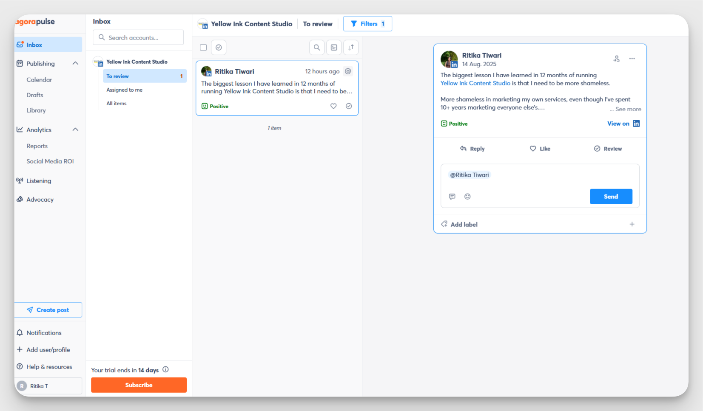Select the To review folder
This screenshot has width=703, height=411.
[145, 76]
